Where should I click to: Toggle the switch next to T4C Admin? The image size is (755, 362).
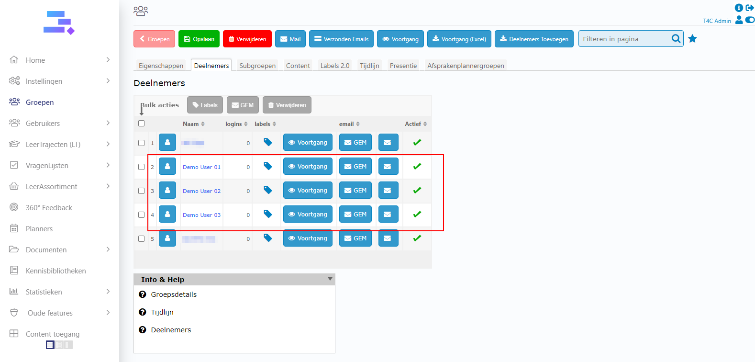pos(750,20)
